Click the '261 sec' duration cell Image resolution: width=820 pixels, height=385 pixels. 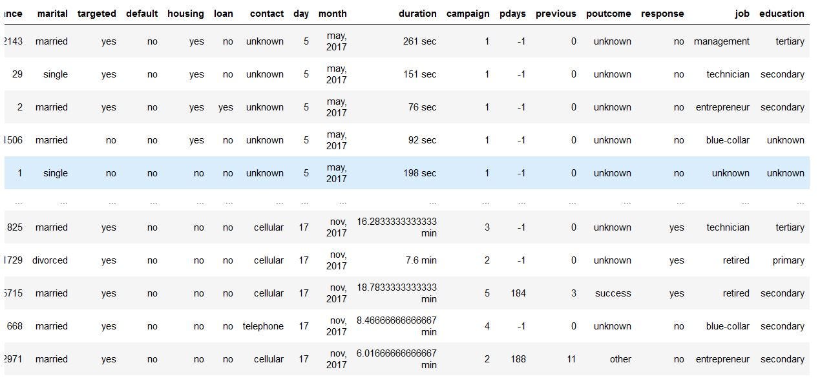tap(421, 41)
